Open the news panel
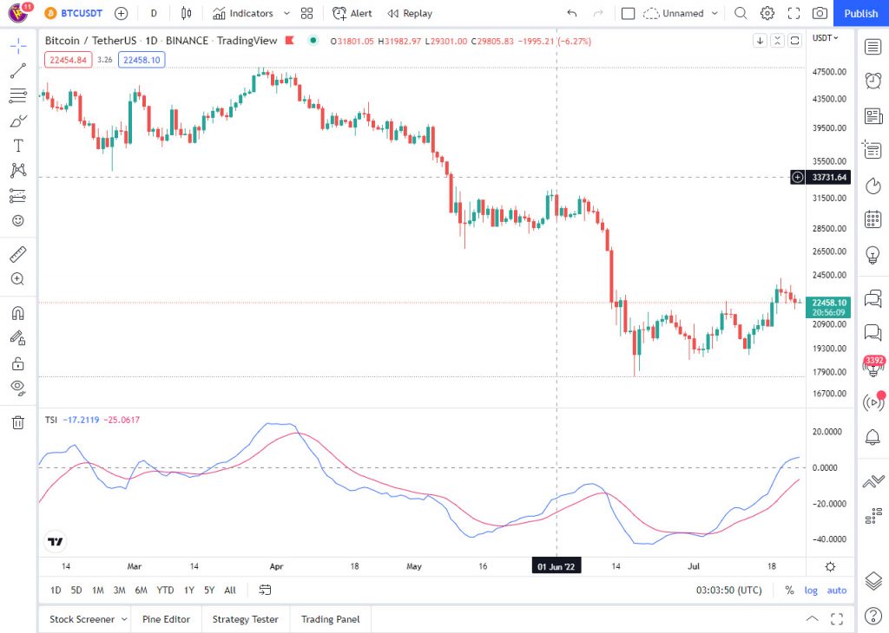The height and width of the screenshot is (633, 889). coord(873,116)
